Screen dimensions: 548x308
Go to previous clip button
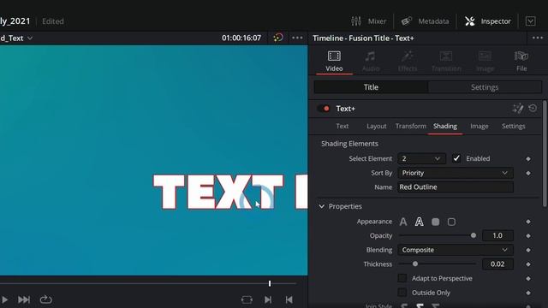[289, 299]
